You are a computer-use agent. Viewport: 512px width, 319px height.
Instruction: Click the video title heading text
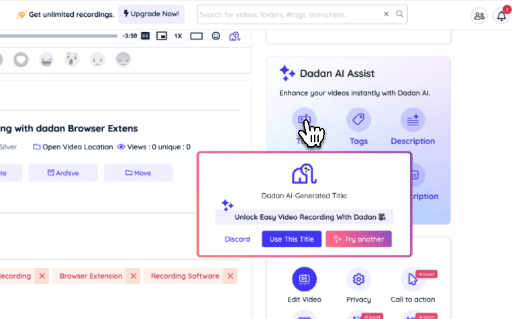click(x=68, y=129)
